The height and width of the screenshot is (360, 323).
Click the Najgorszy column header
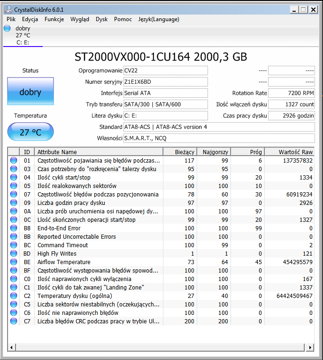(214, 152)
